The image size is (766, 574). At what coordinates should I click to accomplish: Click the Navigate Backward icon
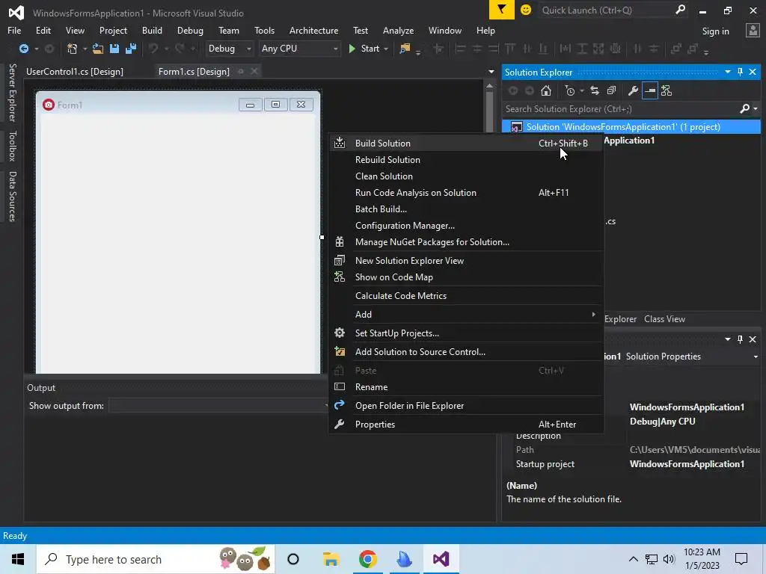[23, 49]
